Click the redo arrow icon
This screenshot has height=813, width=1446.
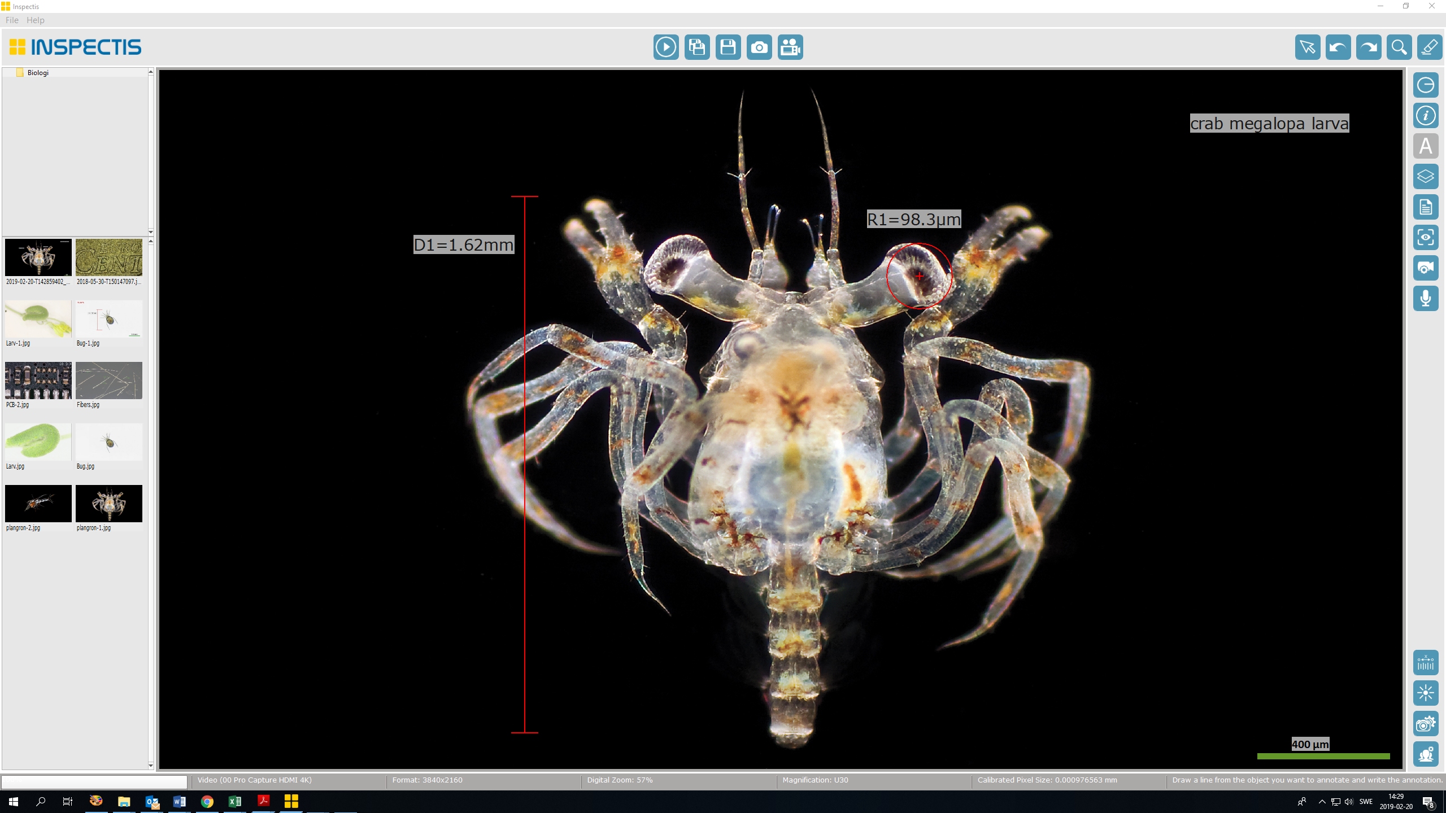(1369, 47)
